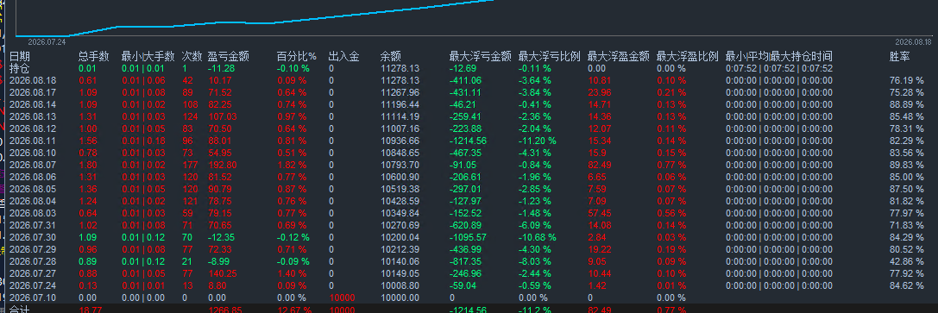The width and height of the screenshot is (938, 313).
Task: Click the 最大浮盈金额 column header
Action: tap(619, 56)
